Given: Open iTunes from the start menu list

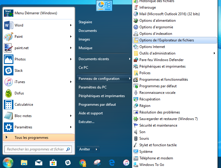Looking at the screenshot, I should pos(38,82).
